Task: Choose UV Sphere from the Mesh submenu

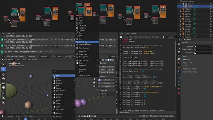Action: (87, 25)
